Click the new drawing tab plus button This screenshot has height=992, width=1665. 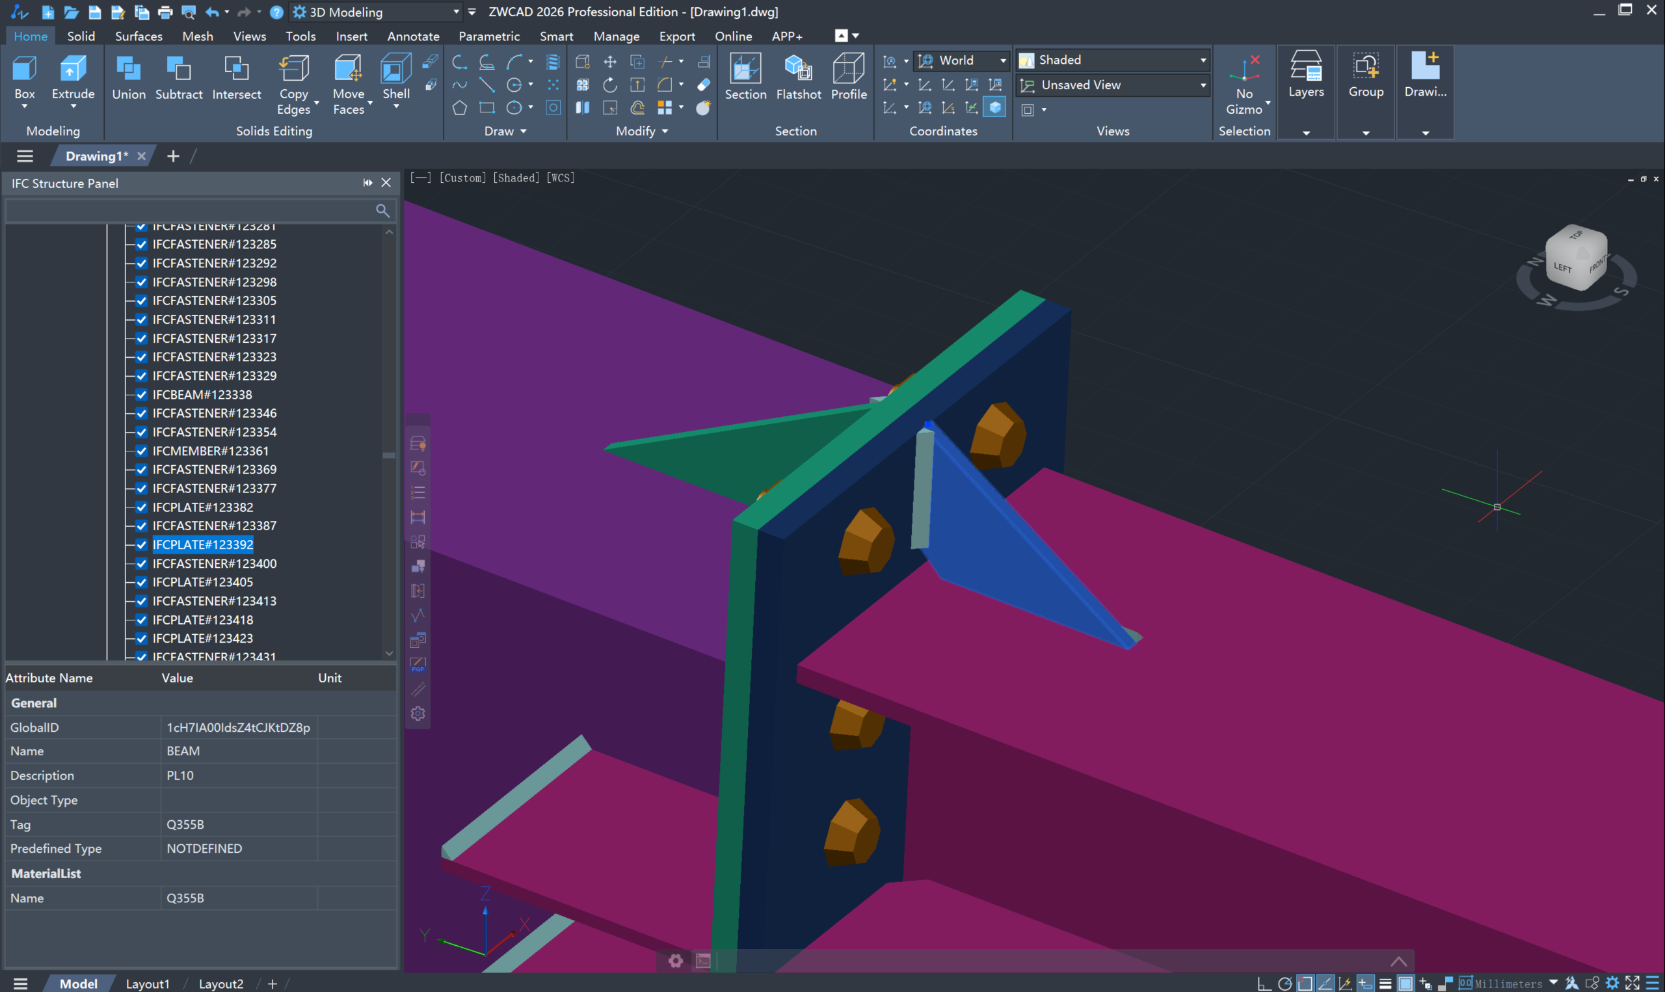click(x=173, y=155)
